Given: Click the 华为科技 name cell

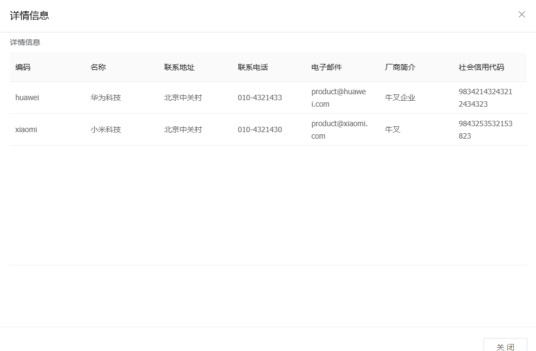Looking at the screenshot, I should click(106, 97).
